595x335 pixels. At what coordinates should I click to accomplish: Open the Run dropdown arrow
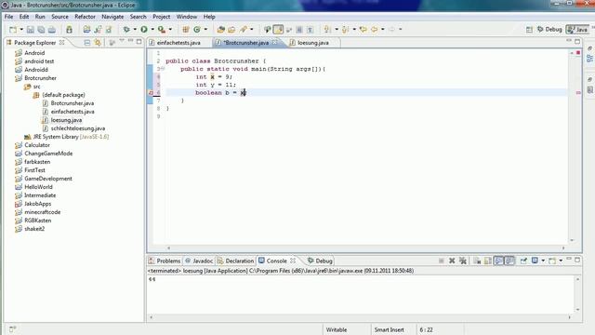click(x=152, y=29)
